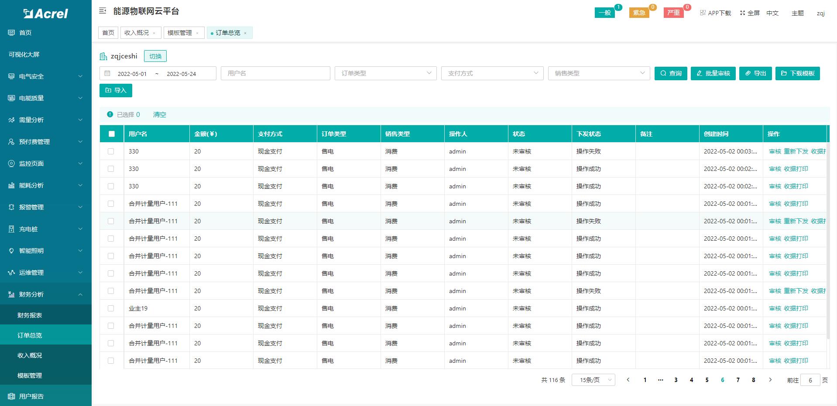Check the checkbox for 业主19 row
Screen dimensions: 837x406
[x=112, y=308]
